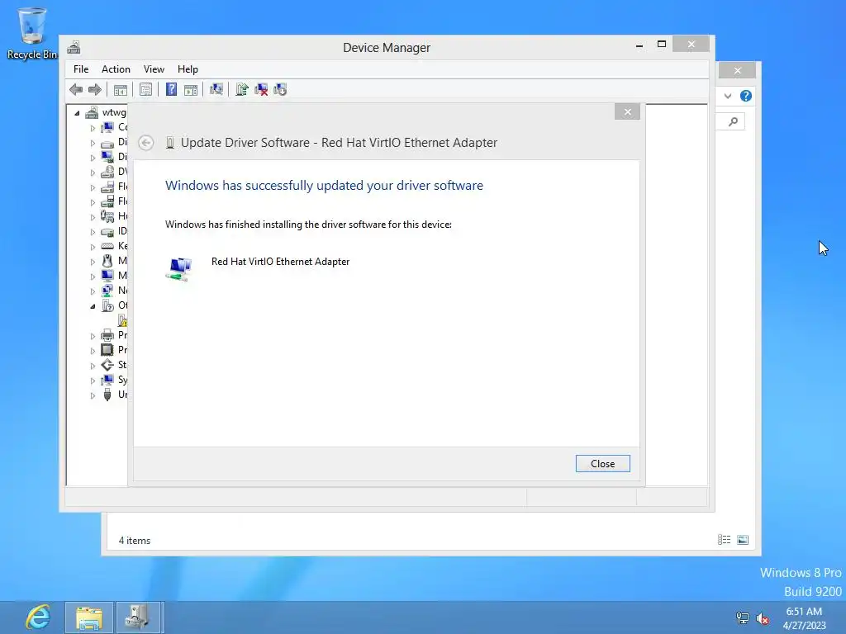Viewport: 846px width, 634px height.
Task: Select the Storage controllers icon
Action: [x=107, y=365]
